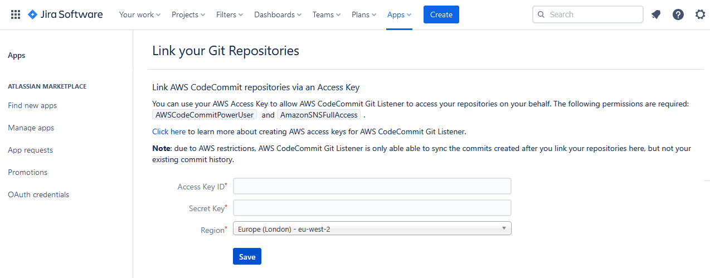Click the search magnifier icon
The width and height of the screenshot is (710, 278).
[x=541, y=14]
